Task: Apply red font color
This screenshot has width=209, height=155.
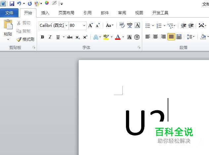Action: pos(118,37)
